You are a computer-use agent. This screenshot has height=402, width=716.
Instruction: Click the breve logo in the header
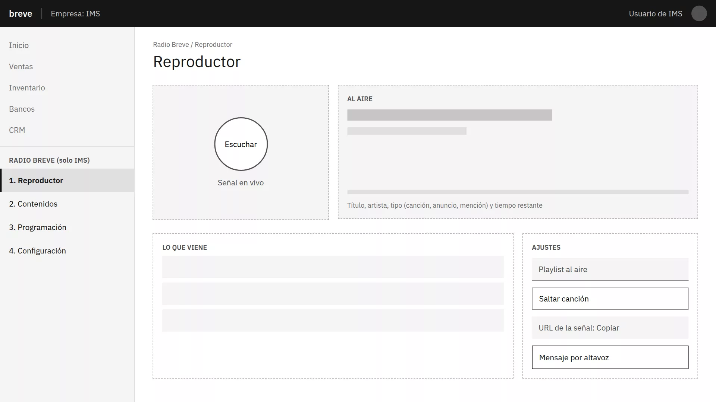(x=21, y=14)
